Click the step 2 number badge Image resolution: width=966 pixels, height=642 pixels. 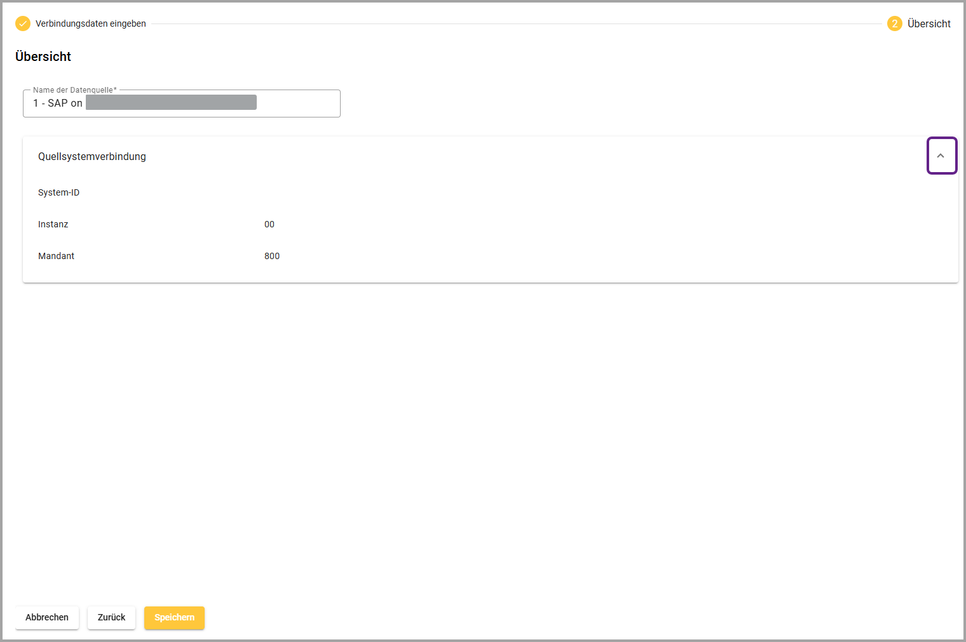point(894,23)
